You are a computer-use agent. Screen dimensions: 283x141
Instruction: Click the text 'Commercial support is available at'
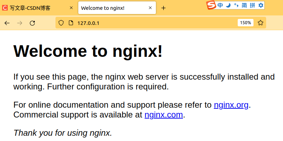pos(78,115)
